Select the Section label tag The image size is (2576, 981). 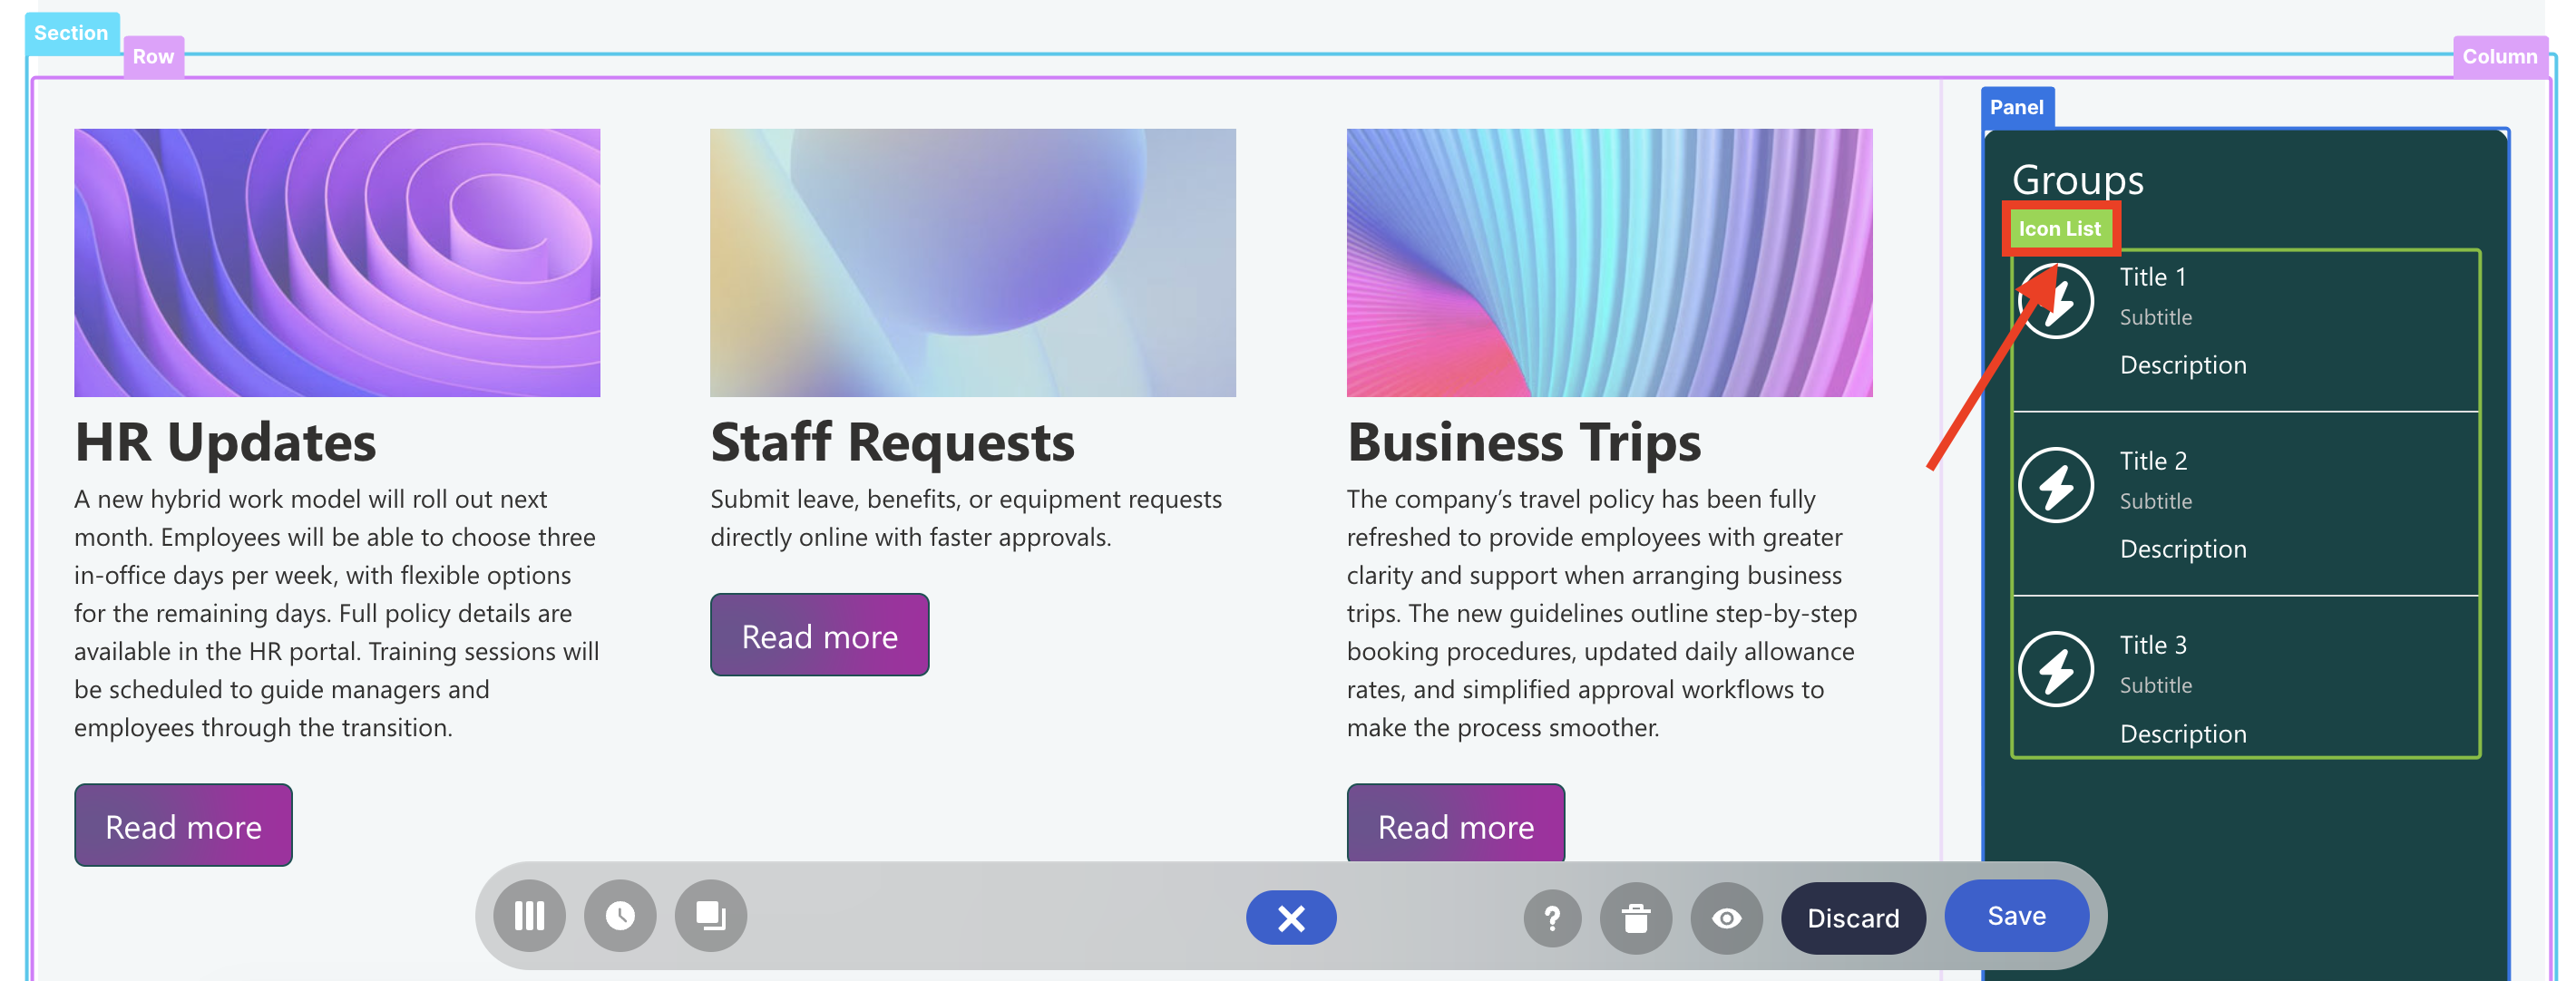click(x=71, y=33)
